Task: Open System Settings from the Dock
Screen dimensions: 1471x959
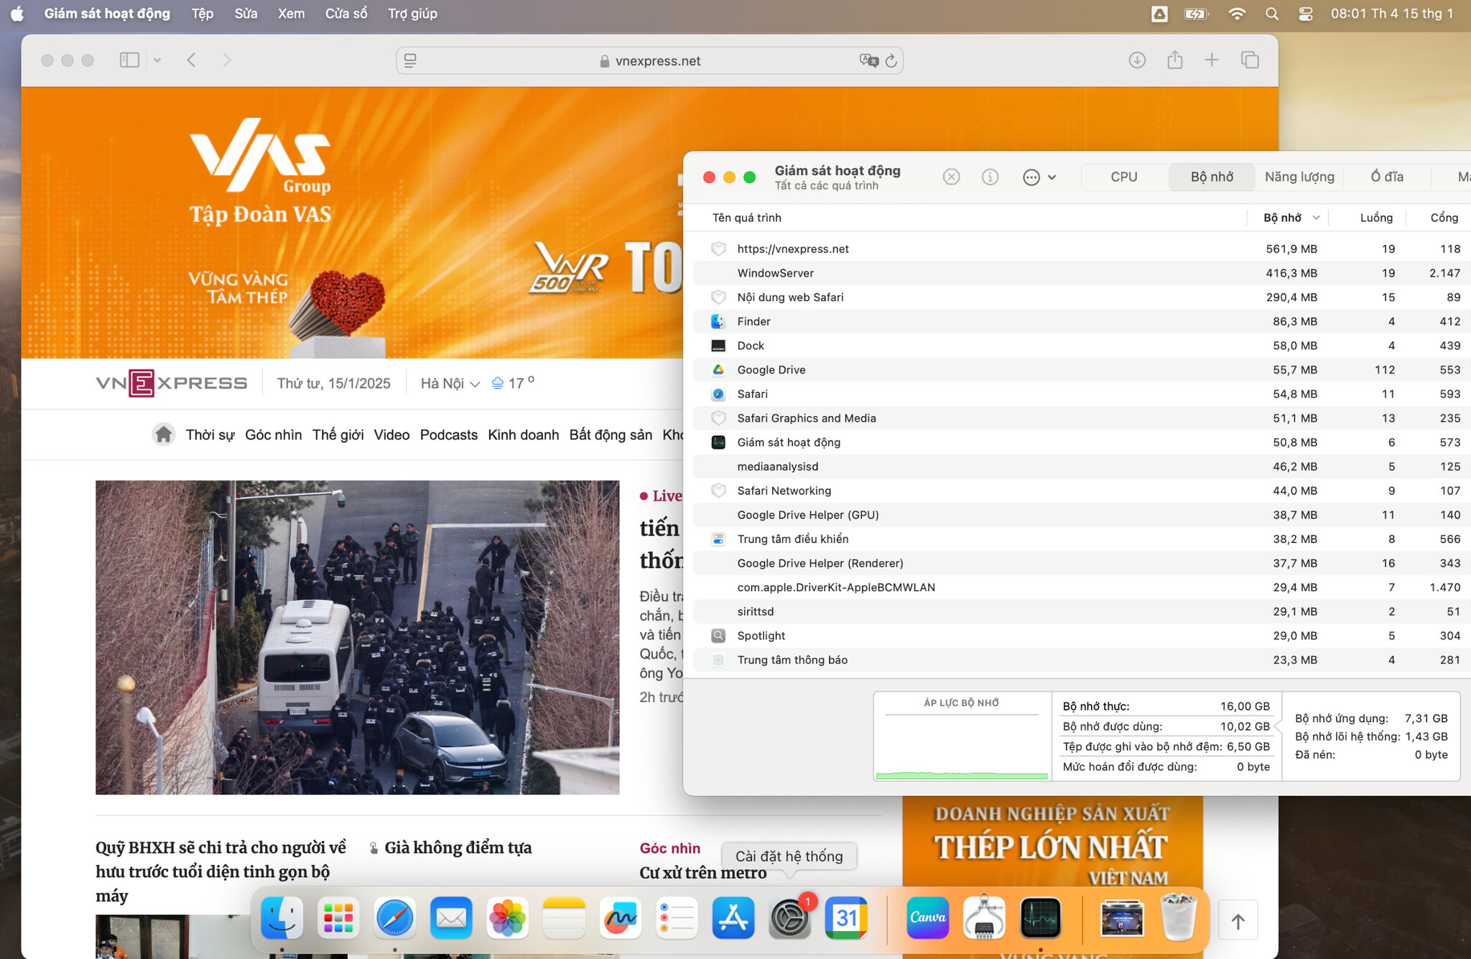Action: [790, 917]
